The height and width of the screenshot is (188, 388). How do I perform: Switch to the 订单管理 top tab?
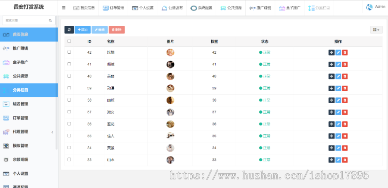pyautogui.click(x=113, y=8)
